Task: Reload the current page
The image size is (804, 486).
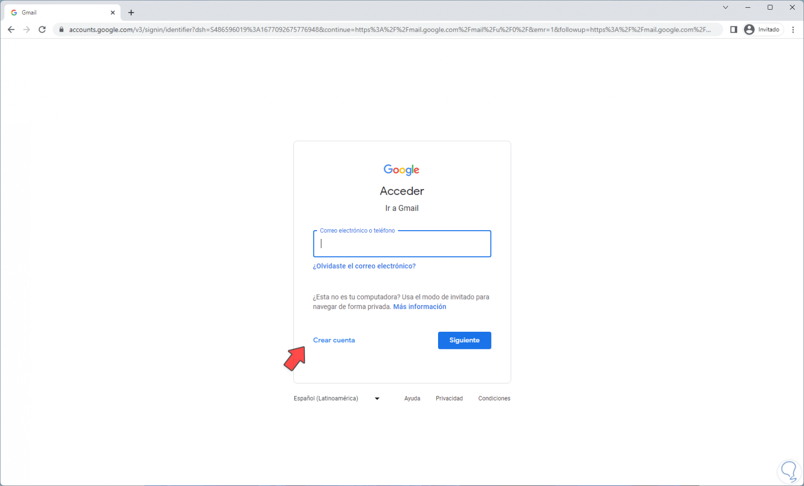Action: 42,30
